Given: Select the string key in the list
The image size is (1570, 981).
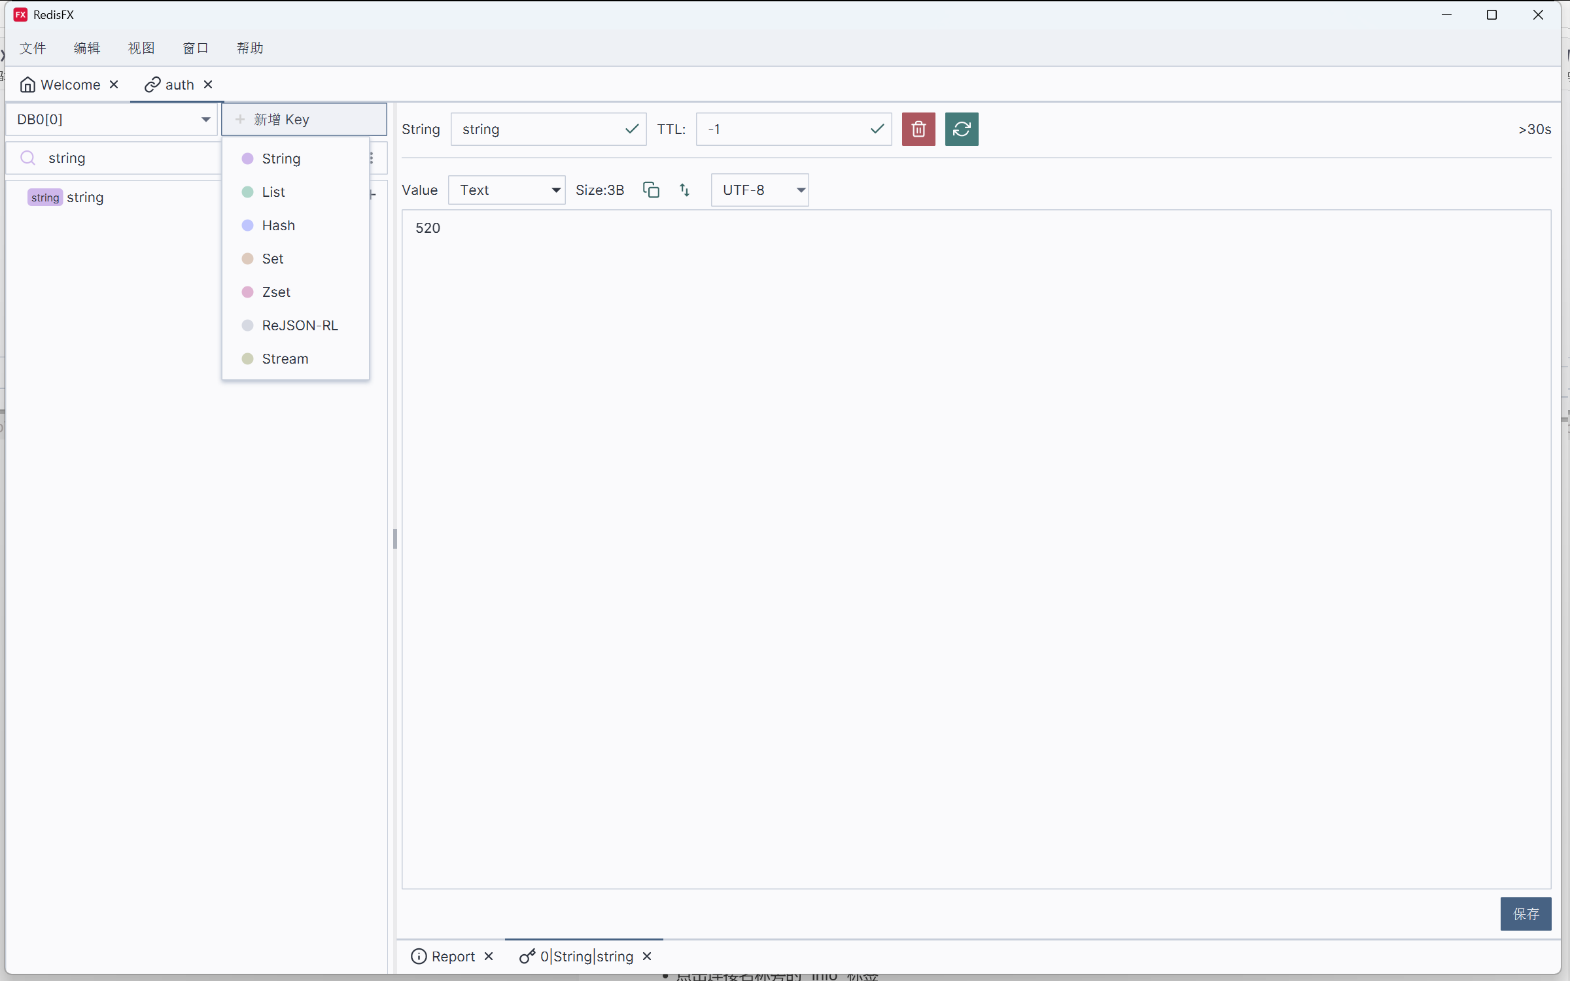Looking at the screenshot, I should tap(85, 197).
